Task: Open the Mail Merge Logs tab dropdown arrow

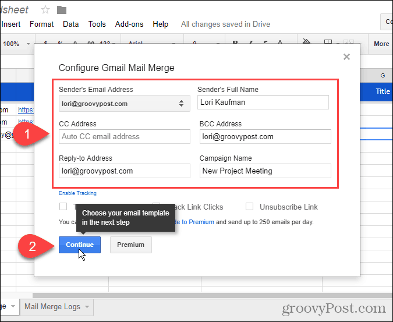Action: click(x=87, y=307)
